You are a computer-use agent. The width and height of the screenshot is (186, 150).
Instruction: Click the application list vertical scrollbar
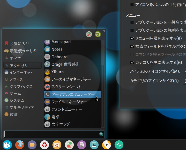click(x=102, y=96)
